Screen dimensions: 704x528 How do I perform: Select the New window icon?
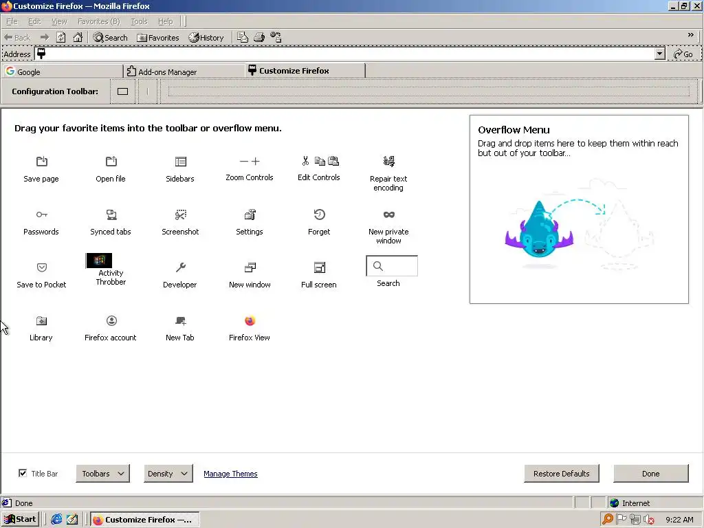pos(250,267)
